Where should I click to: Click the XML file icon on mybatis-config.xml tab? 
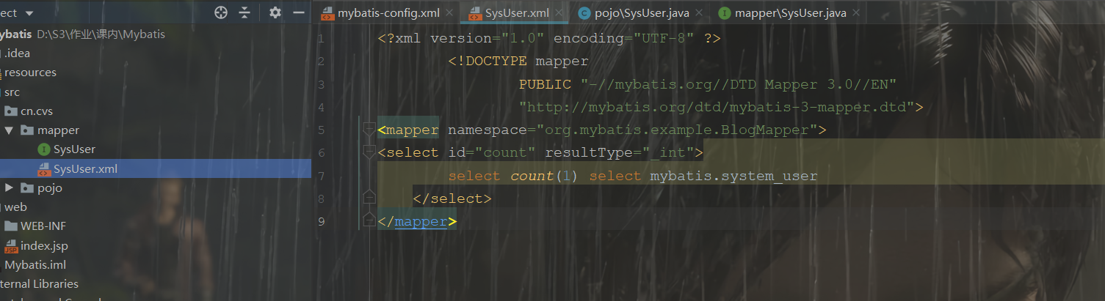pos(327,13)
